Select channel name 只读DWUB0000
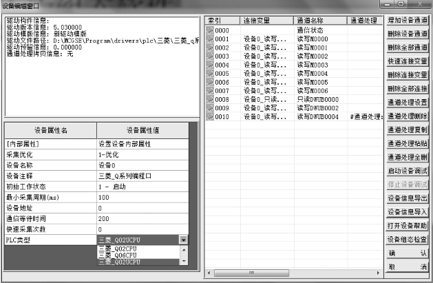The height and width of the screenshot is (283, 433). pos(317,99)
